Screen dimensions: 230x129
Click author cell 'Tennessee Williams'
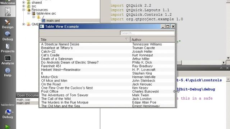click(x=147, y=44)
